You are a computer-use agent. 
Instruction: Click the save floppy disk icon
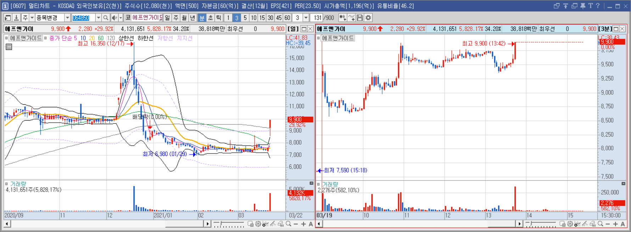pyautogui.click(x=360, y=18)
